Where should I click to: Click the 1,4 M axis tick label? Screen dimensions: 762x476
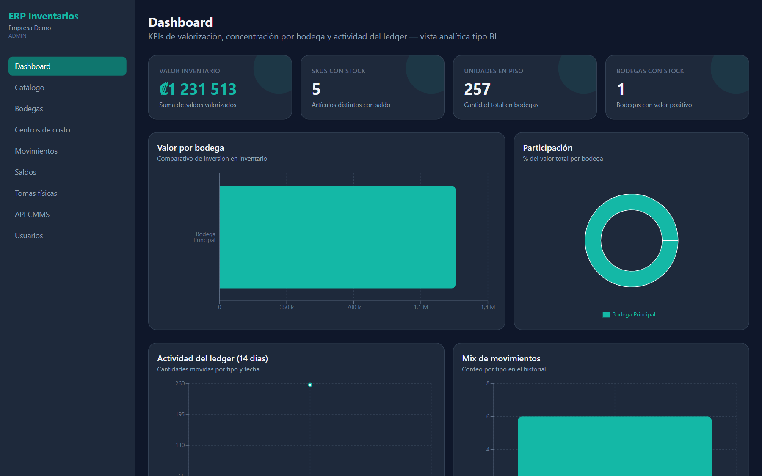[488, 307]
